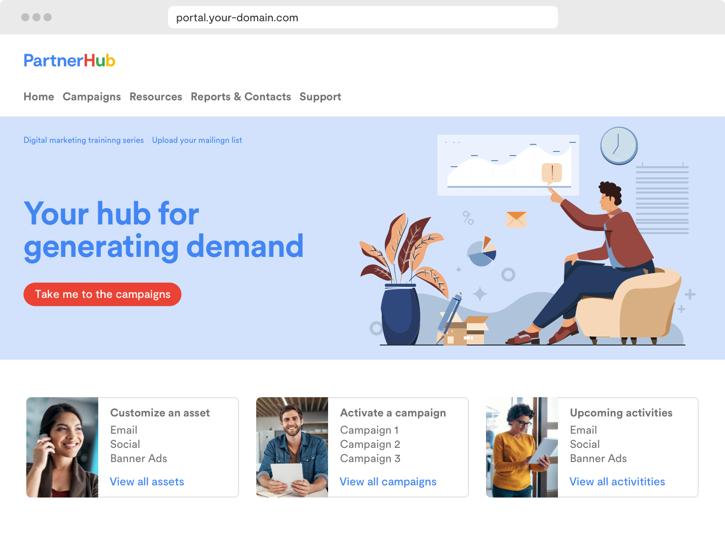This screenshot has width=725, height=534.
Task: Click the percent symbol icon
Action: tap(468, 218)
